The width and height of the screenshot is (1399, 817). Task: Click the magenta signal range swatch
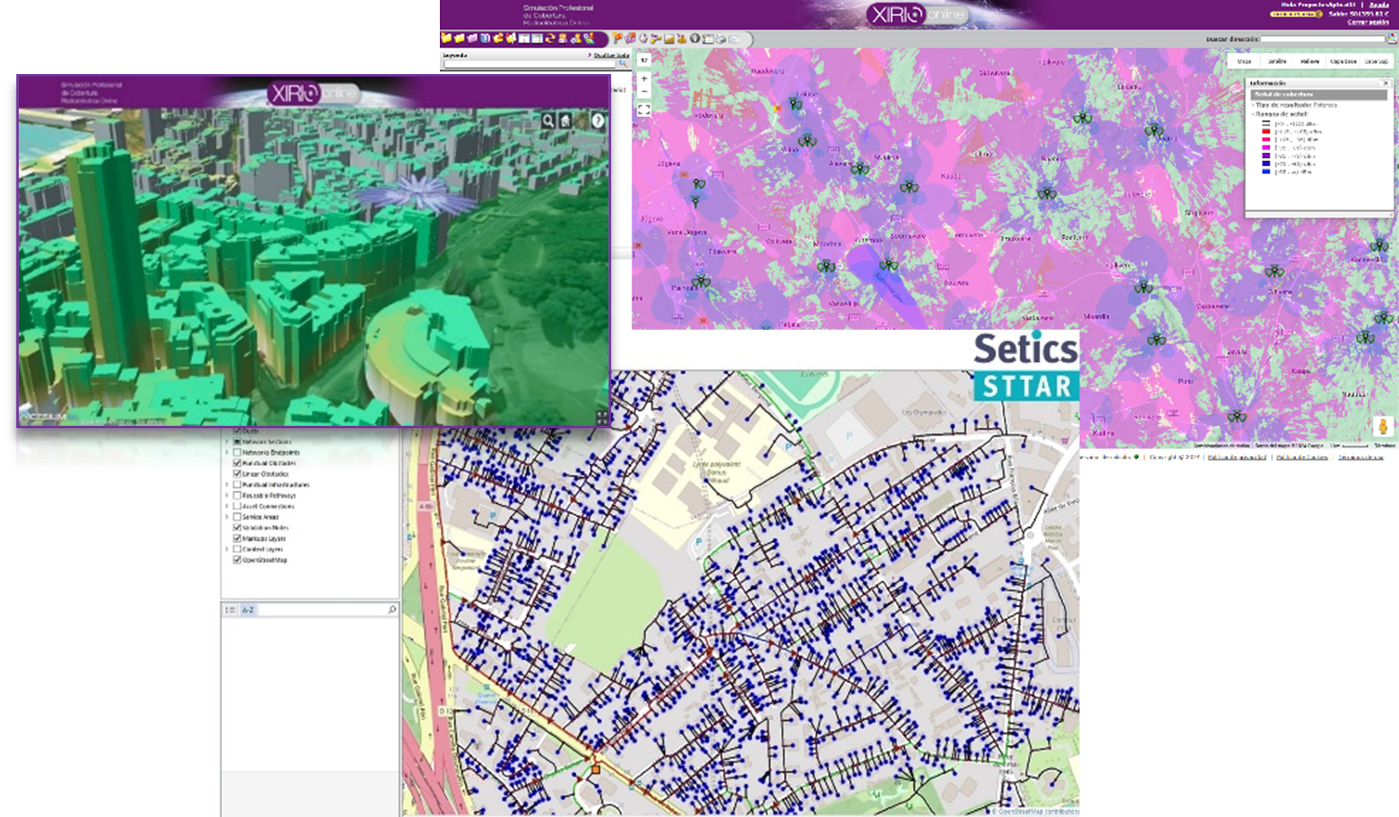coord(1265,148)
